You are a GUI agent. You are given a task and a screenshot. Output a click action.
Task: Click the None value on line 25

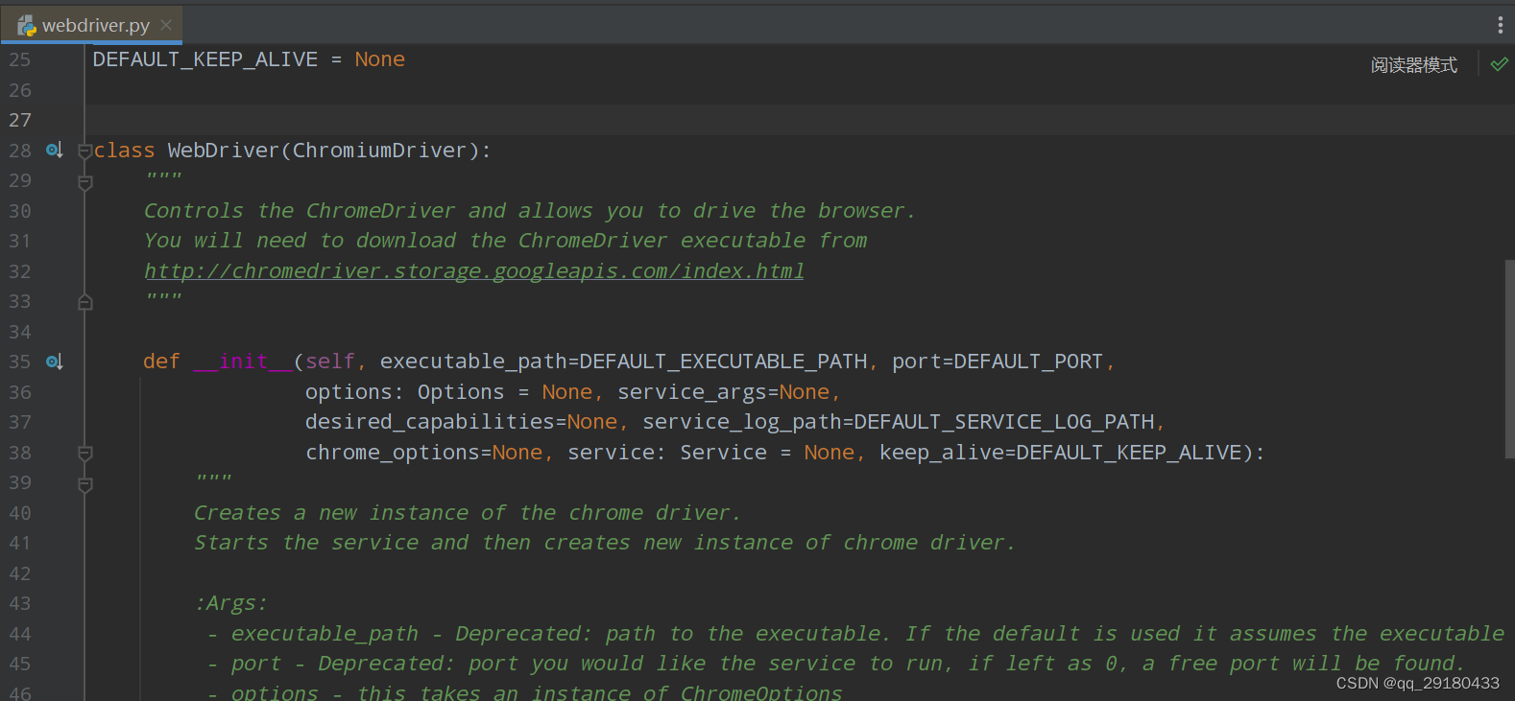380,59
